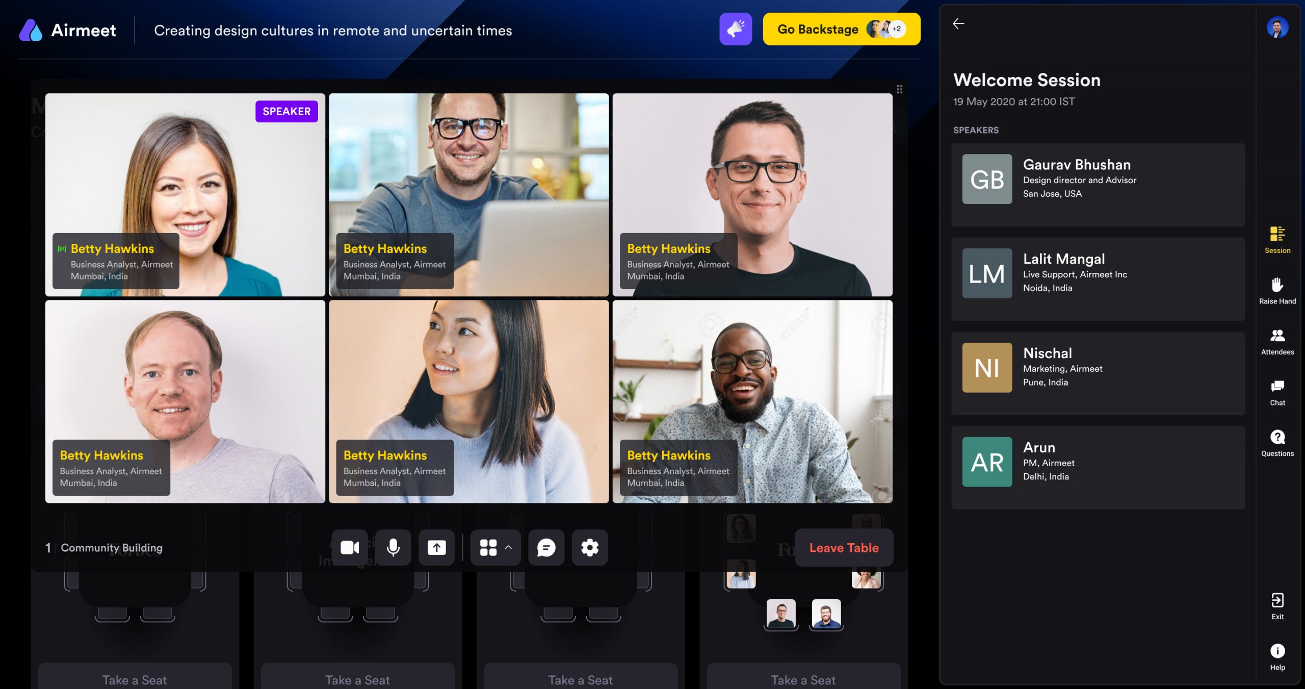Open the user profile avatar
This screenshot has width=1305, height=689.
click(x=1277, y=28)
